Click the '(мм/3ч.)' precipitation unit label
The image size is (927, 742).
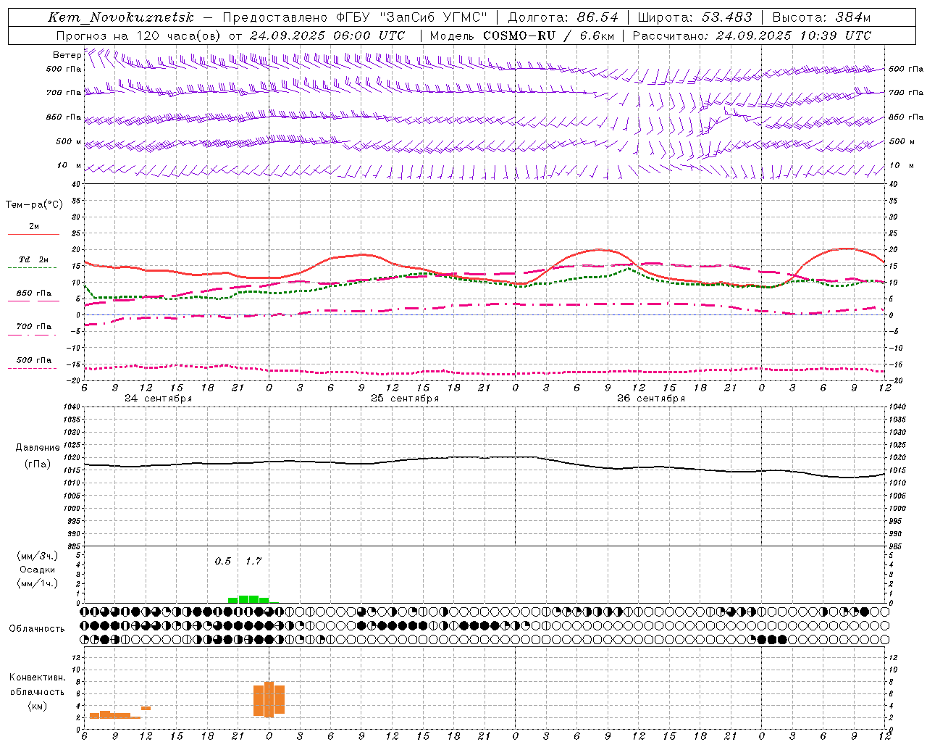pos(38,556)
